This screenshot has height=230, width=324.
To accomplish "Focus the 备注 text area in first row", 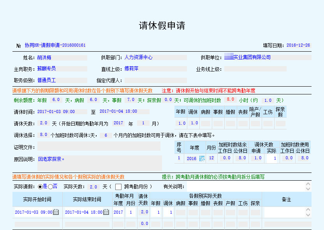I will coord(285,212).
